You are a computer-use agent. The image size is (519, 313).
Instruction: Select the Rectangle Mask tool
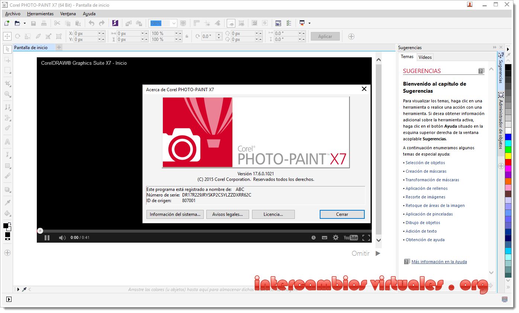point(7,70)
